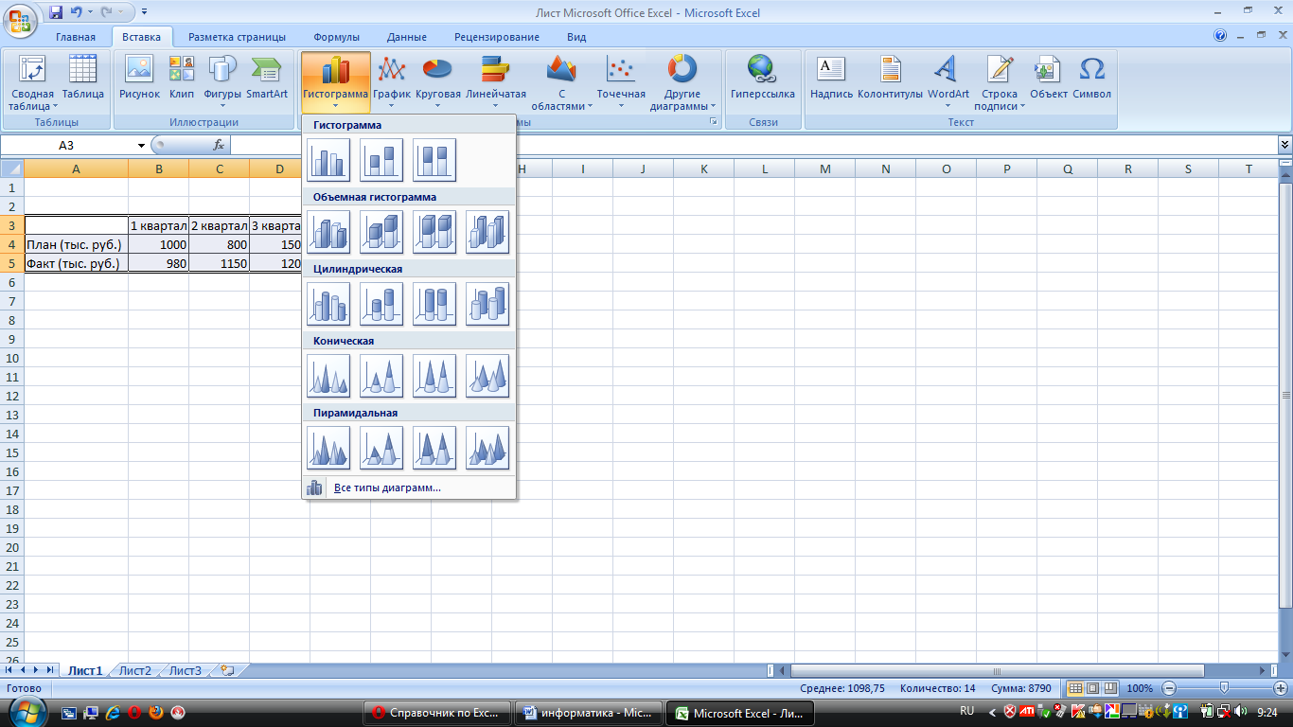Switch to Разметка страницы tab
The height and width of the screenshot is (727, 1293).
(237, 37)
